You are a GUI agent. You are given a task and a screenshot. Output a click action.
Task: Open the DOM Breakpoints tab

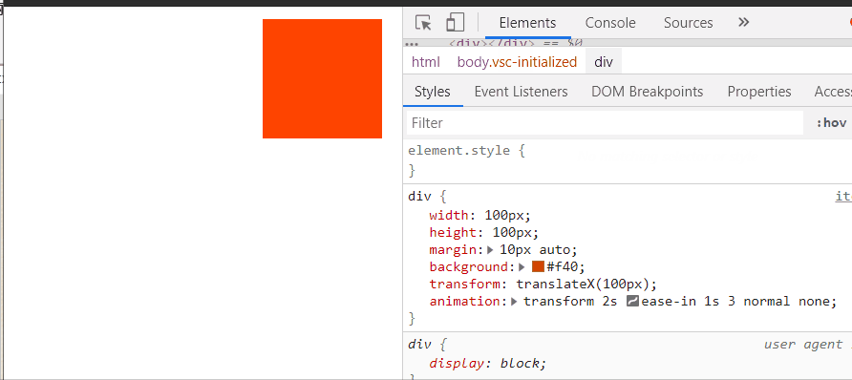[x=648, y=92]
